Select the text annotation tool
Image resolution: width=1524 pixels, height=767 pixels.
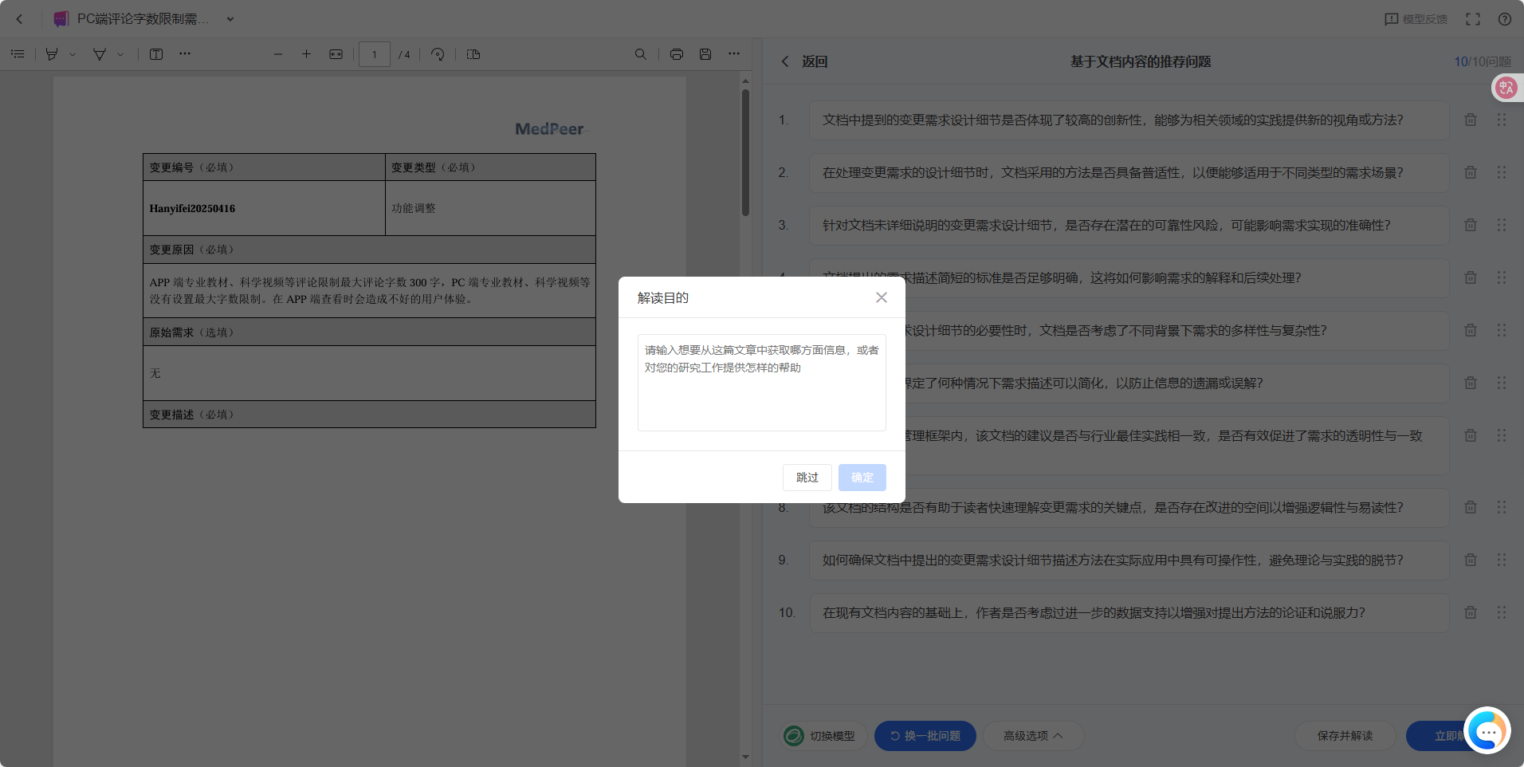[x=157, y=54]
